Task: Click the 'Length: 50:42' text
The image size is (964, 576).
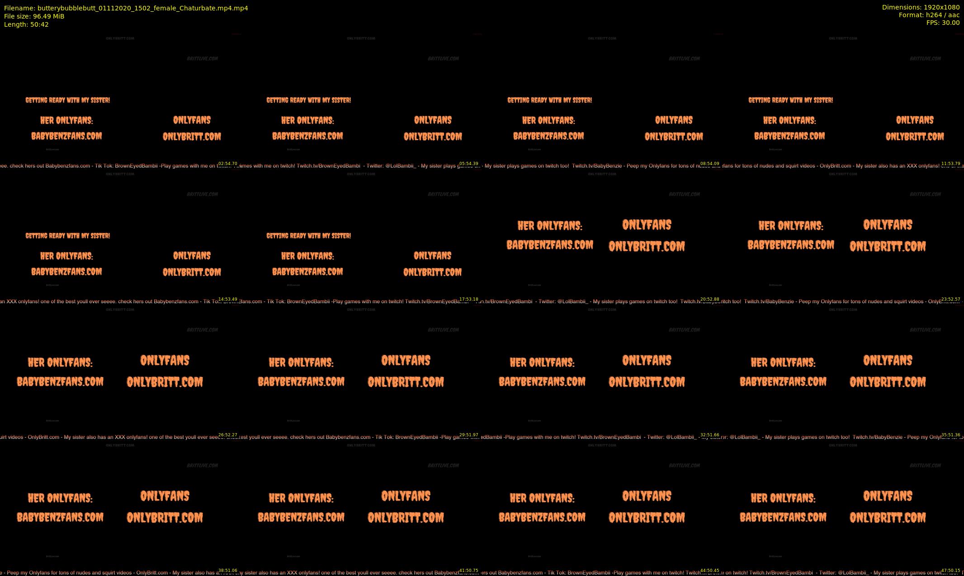Action: 26,24
